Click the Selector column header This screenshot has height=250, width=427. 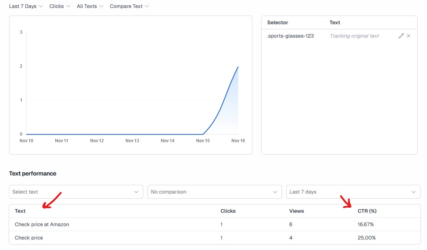click(277, 22)
